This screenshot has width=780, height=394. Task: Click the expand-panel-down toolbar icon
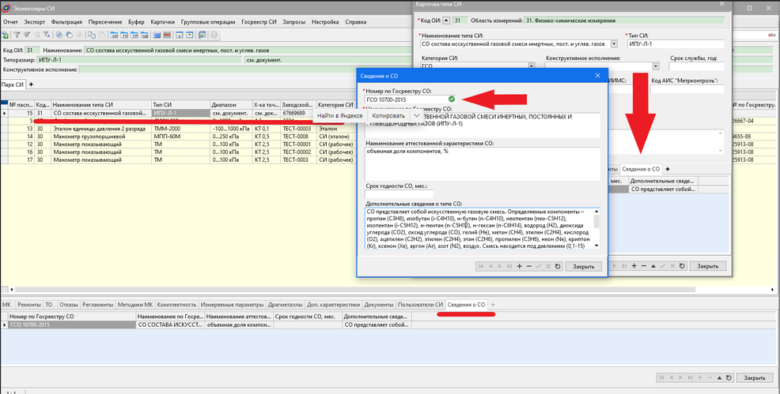180,36
